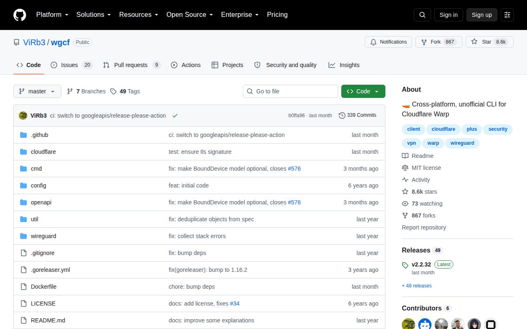Expand the Solutions menu

94,15
